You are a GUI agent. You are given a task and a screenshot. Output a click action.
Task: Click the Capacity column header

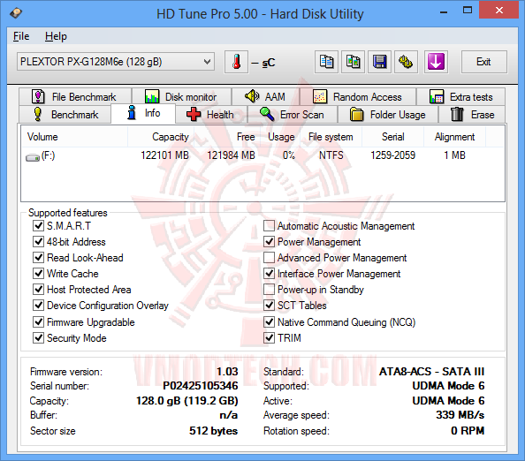click(161, 137)
